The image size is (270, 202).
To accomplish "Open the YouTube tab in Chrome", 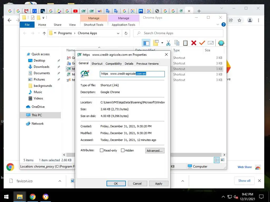I will (75, 11).
